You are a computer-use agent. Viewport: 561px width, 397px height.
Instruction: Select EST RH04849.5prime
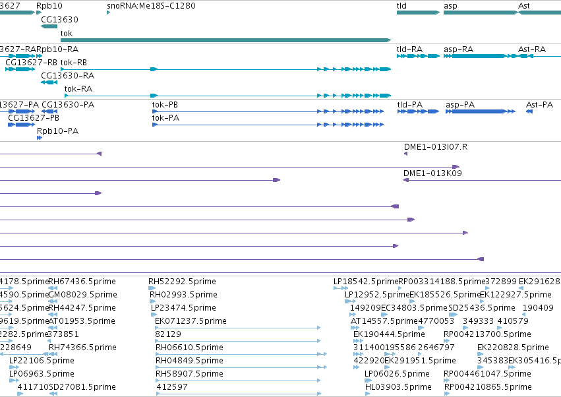[189, 361]
